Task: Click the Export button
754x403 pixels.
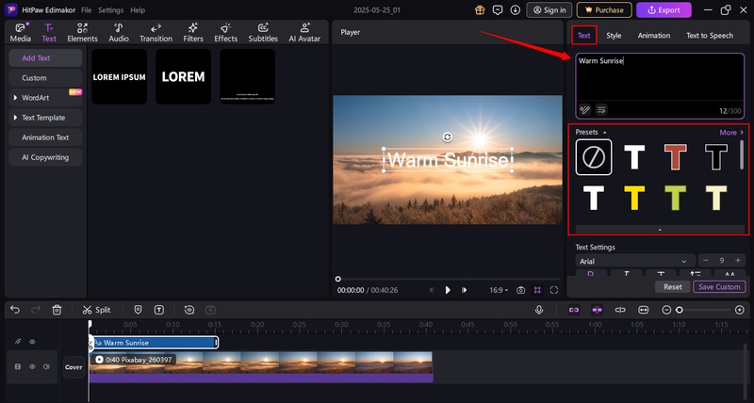Action: click(x=664, y=10)
